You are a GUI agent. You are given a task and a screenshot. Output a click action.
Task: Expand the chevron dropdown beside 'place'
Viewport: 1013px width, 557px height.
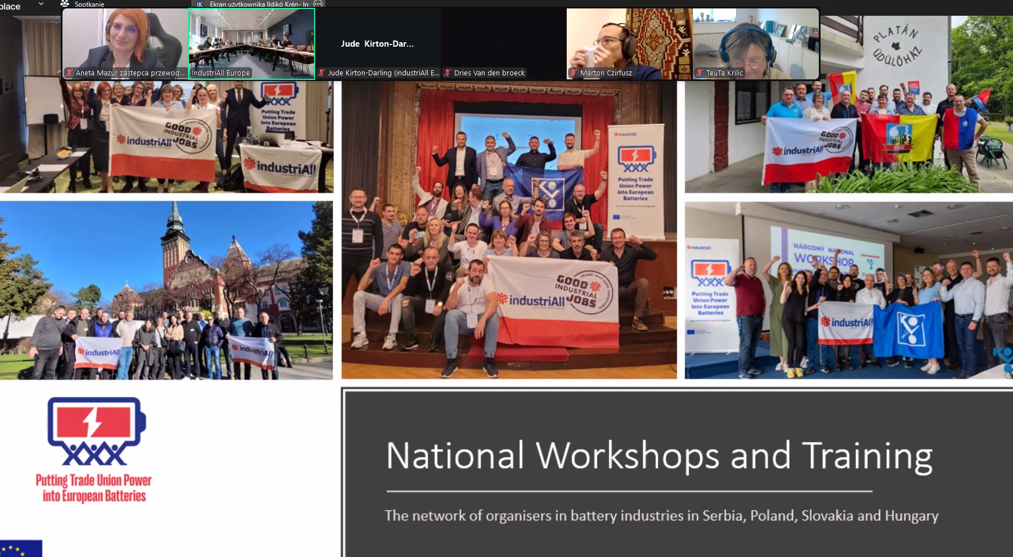(x=41, y=4)
